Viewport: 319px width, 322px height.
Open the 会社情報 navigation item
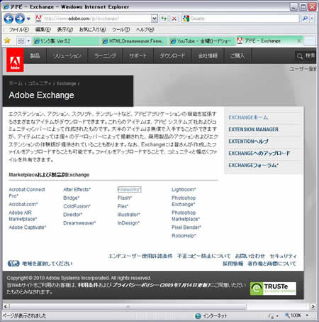(x=208, y=55)
